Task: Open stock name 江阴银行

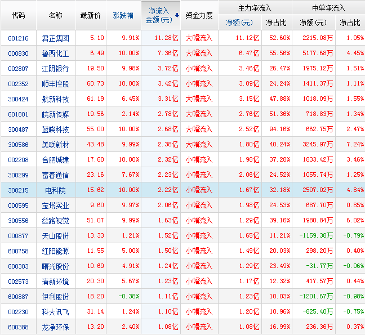Action: (55, 69)
